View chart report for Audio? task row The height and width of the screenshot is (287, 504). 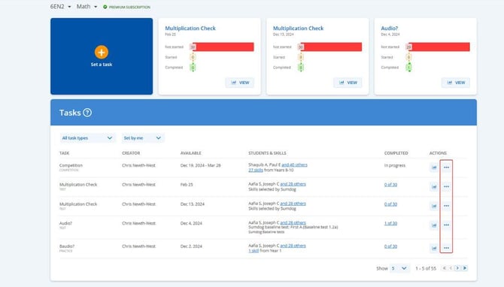(x=434, y=225)
